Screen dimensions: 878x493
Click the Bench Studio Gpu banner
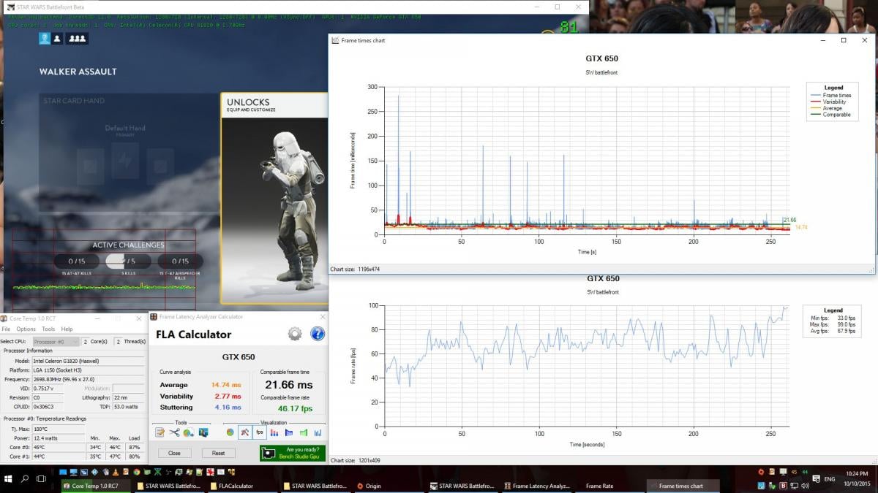292,453
